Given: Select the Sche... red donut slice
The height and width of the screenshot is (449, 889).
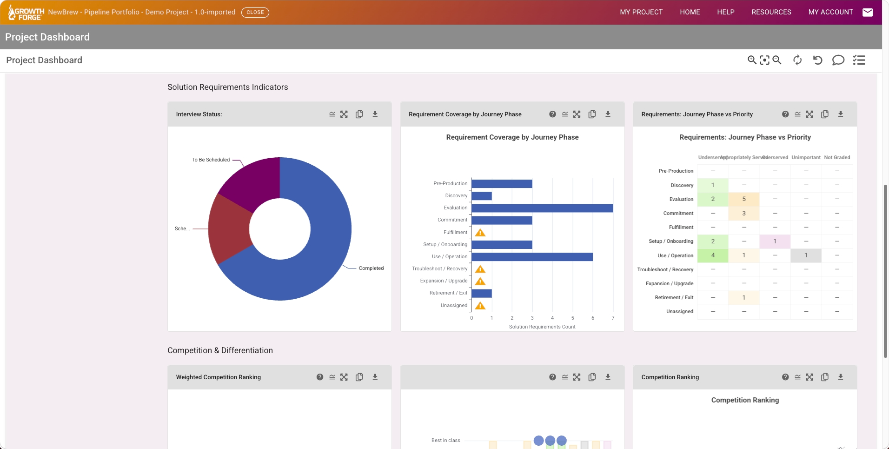Looking at the screenshot, I should click(x=229, y=229).
